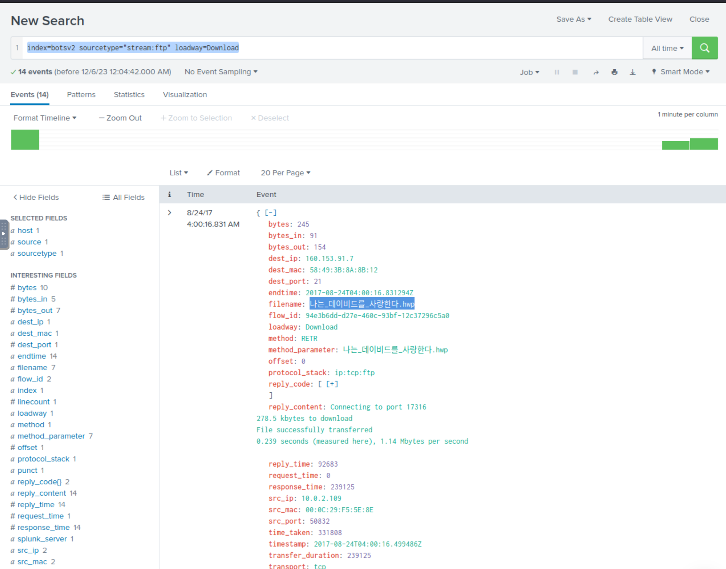Open the 20 Per Page dropdown
This screenshot has width=726, height=569.
pyautogui.click(x=286, y=173)
